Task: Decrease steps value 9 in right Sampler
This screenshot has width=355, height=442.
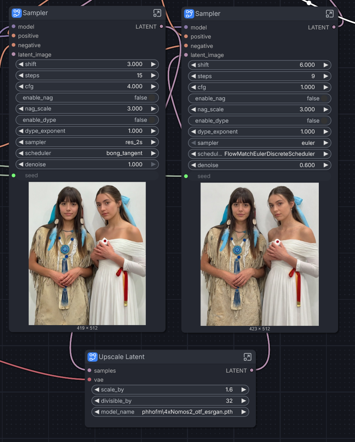Action: coord(193,76)
